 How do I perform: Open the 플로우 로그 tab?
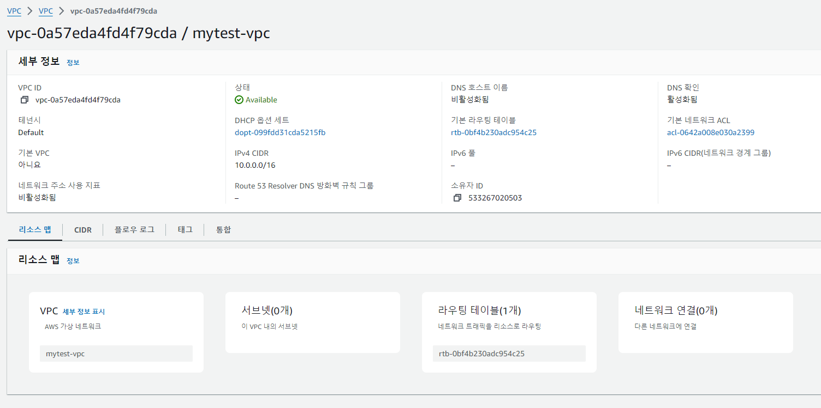click(x=134, y=230)
